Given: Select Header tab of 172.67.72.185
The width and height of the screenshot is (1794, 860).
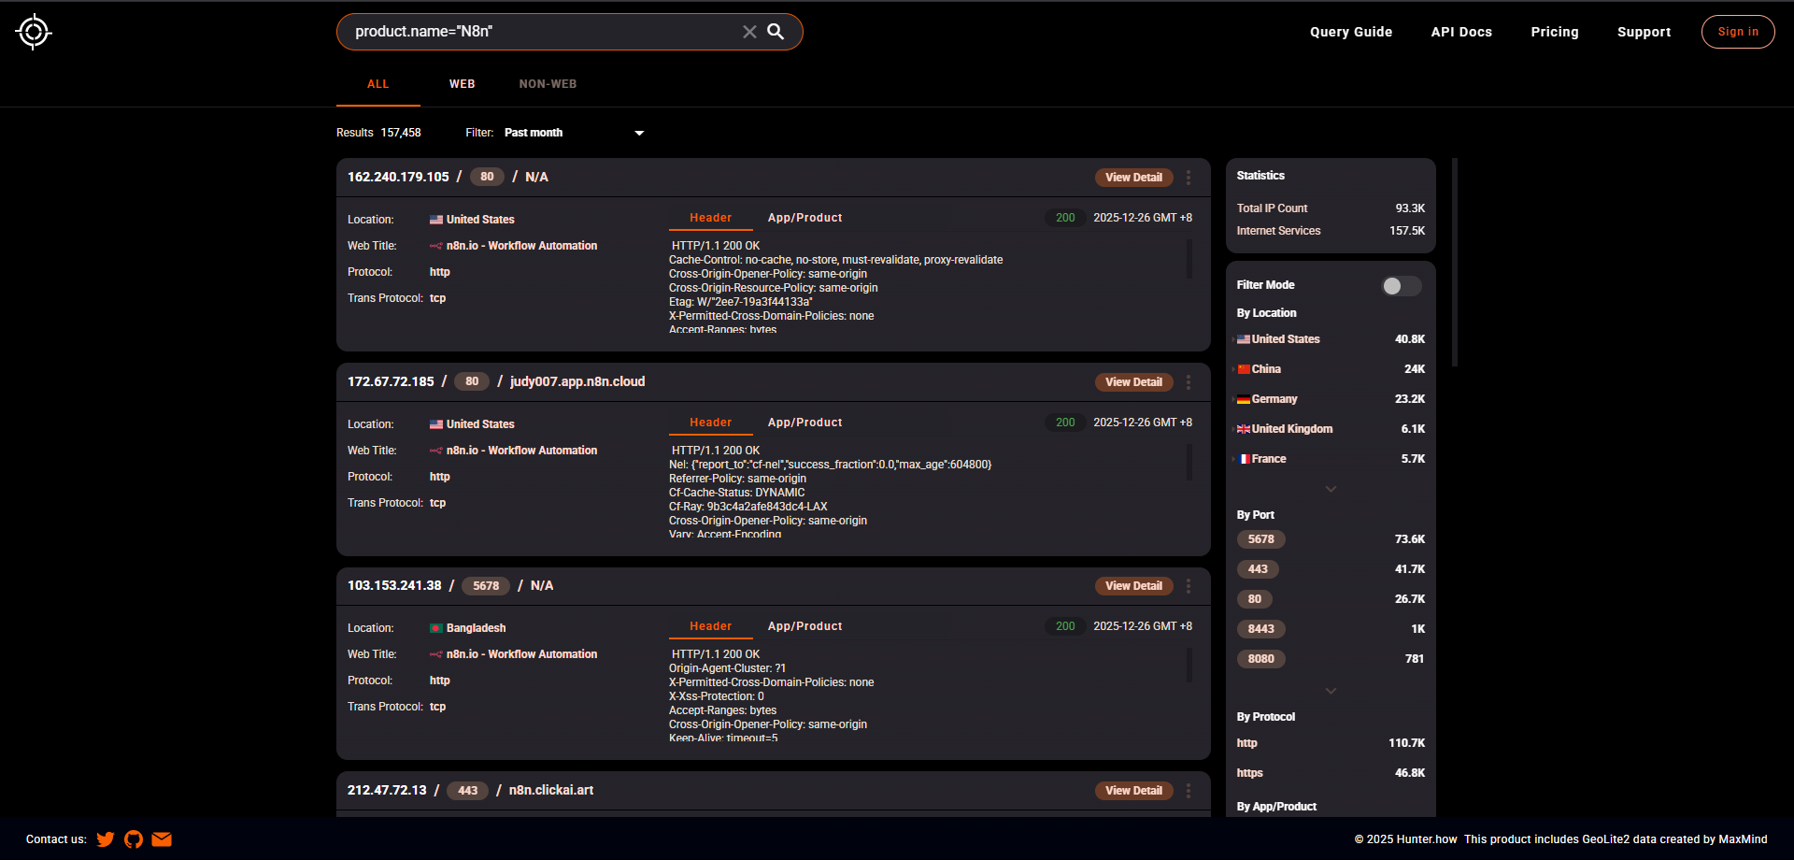Looking at the screenshot, I should tap(711, 423).
